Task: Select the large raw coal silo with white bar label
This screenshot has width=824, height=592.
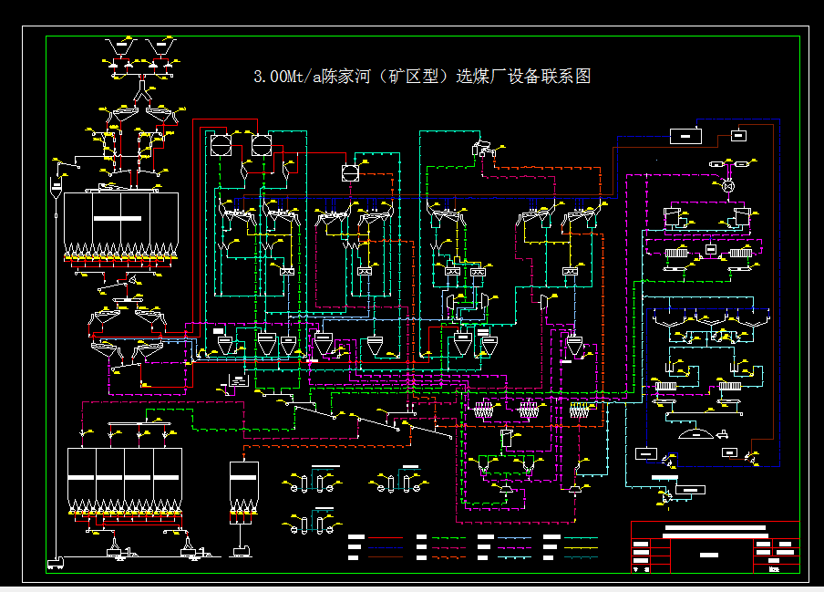Action: click(121, 226)
